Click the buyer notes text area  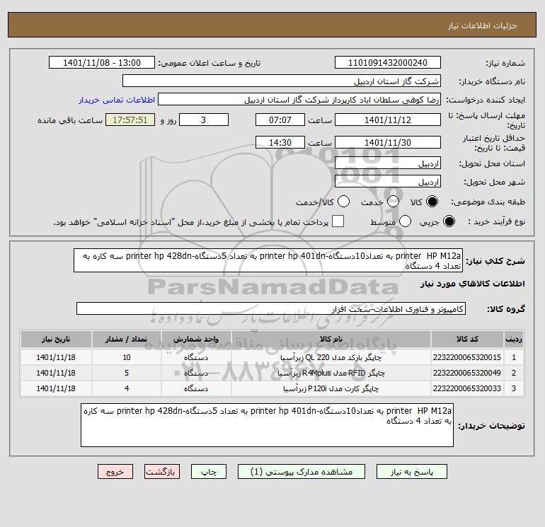[x=267, y=425]
